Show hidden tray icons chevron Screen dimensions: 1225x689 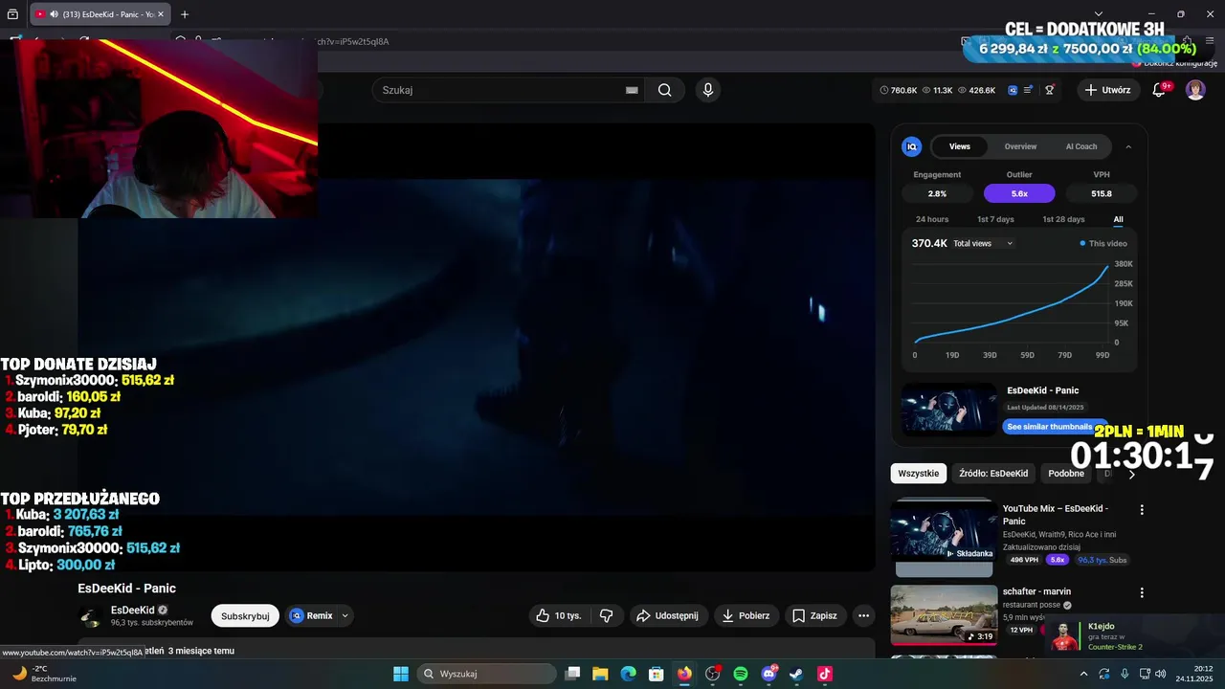pos(1083,674)
